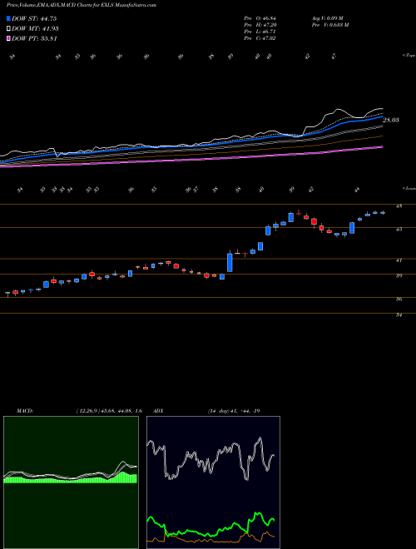Click the 'Pre C: 47.02' value
The width and height of the screenshot is (416, 549).
[x=260, y=38]
